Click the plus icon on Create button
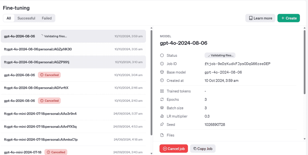308x155 pixels. [x=283, y=18]
